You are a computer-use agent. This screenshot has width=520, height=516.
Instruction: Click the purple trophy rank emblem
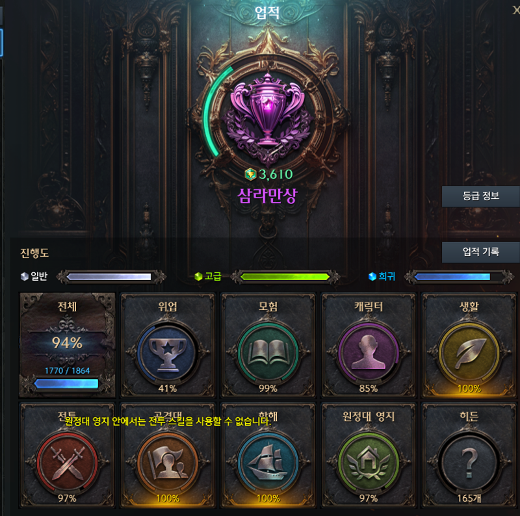pos(267,116)
